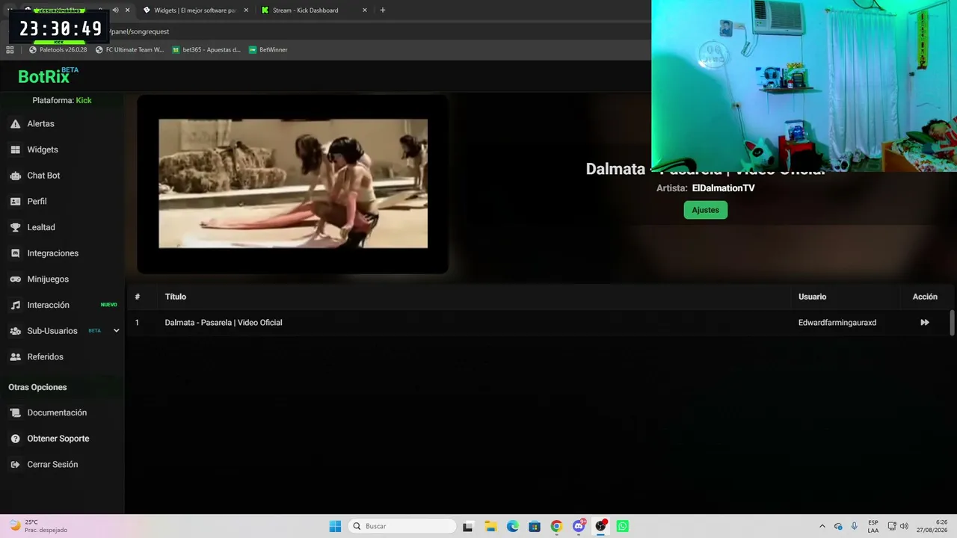Viewport: 957px width, 538px height.
Task: Open Discord from taskbar
Action: point(579,526)
